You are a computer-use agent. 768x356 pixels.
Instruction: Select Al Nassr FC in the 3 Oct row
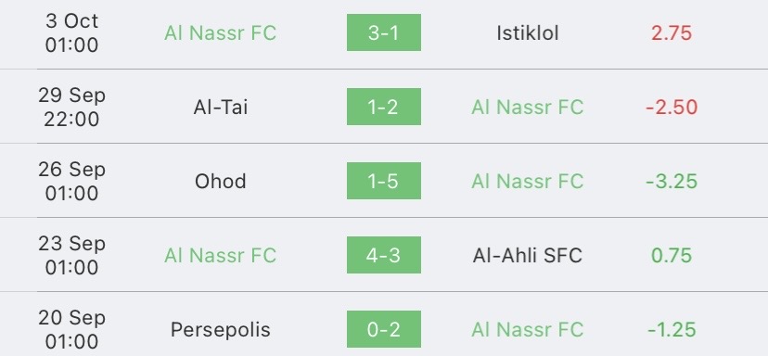point(221,32)
